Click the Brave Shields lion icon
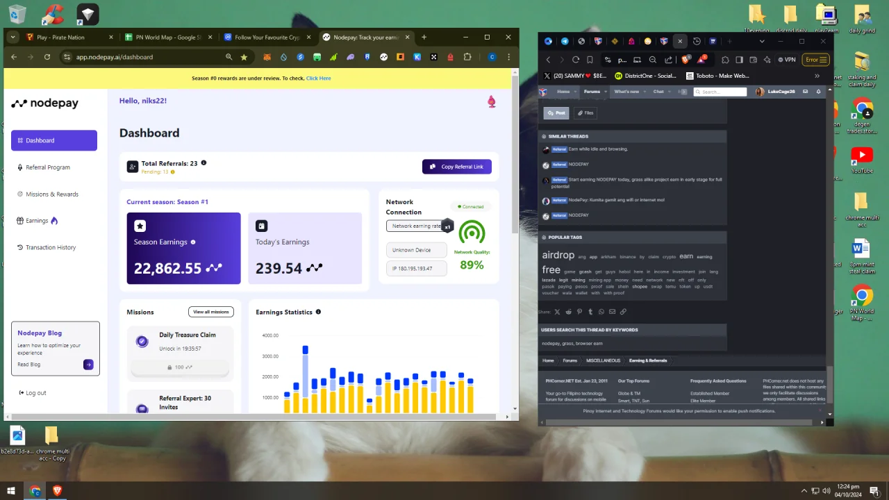889x500 pixels. (686, 60)
